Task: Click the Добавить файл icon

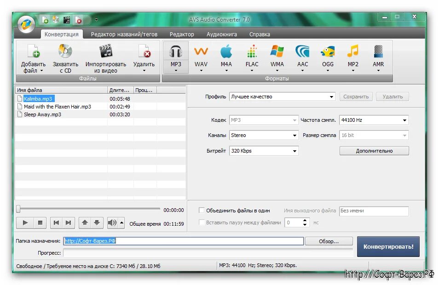Action: pos(33,51)
